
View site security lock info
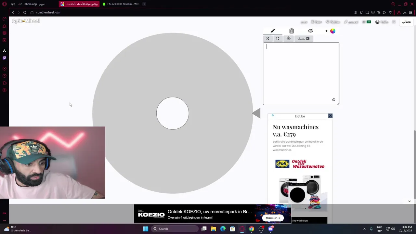click(x=32, y=12)
